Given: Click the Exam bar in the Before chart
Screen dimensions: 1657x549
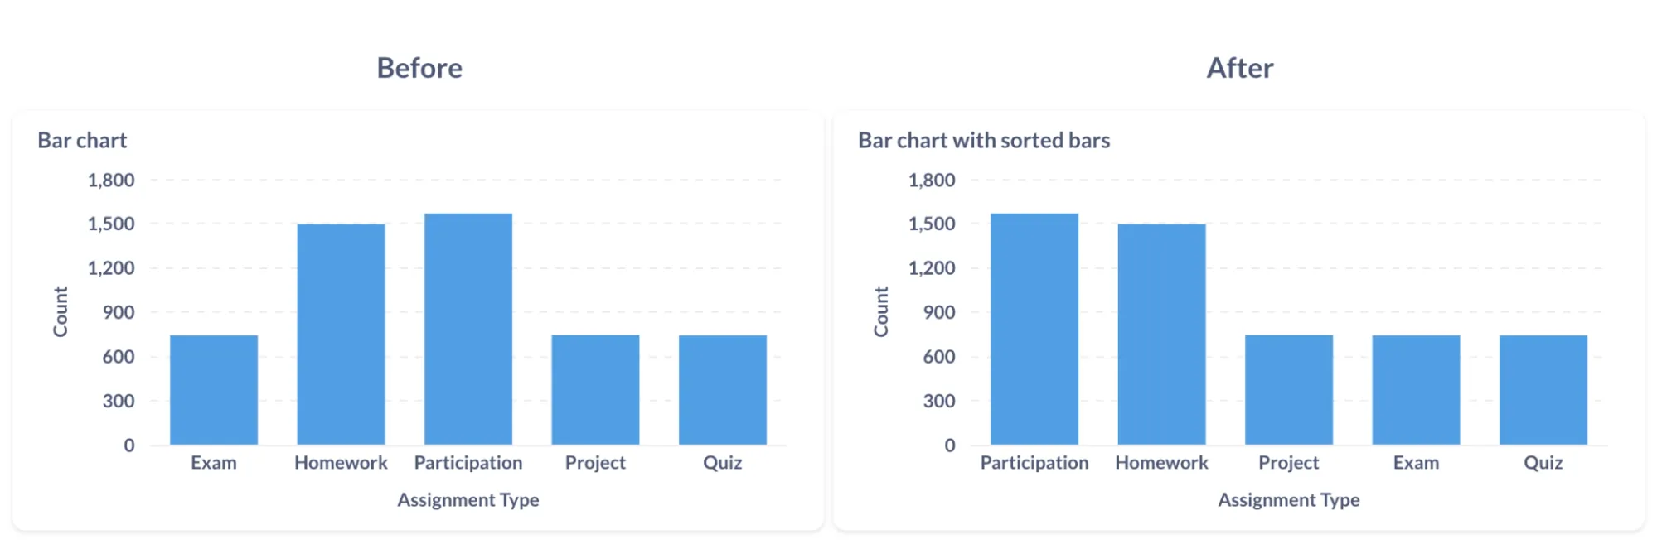Looking at the screenshot, I should pos(214,389).
